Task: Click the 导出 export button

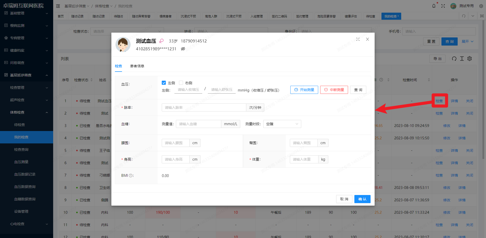Action: tap(437, 59)
